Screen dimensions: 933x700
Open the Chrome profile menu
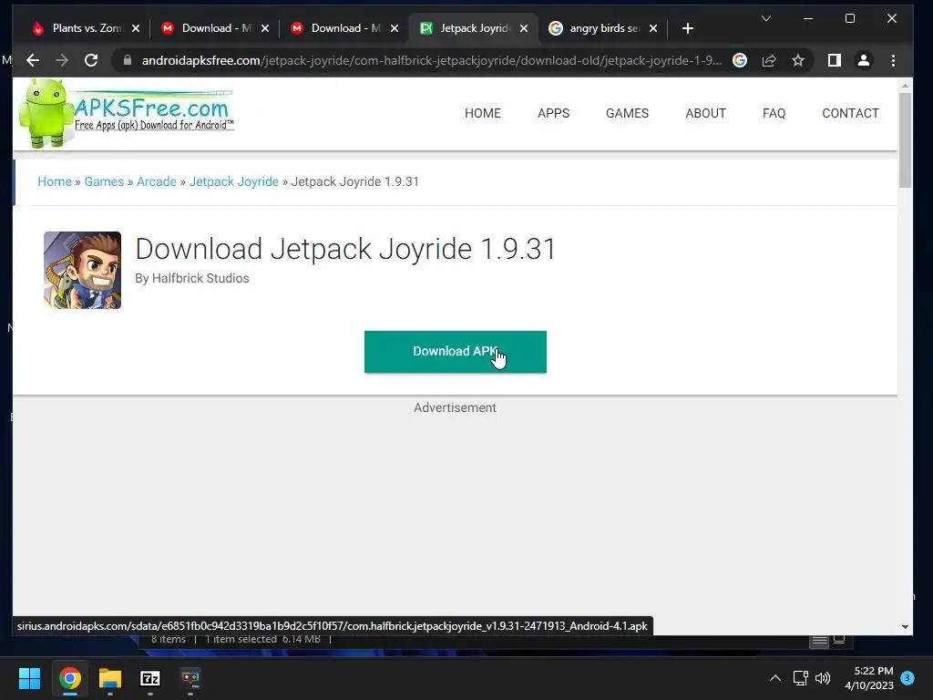pyautogui.click(x=864, y=60)
